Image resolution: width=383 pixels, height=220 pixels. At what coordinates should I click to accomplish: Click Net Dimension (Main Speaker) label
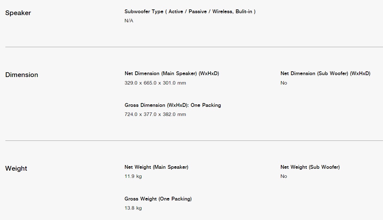(172, 74)
